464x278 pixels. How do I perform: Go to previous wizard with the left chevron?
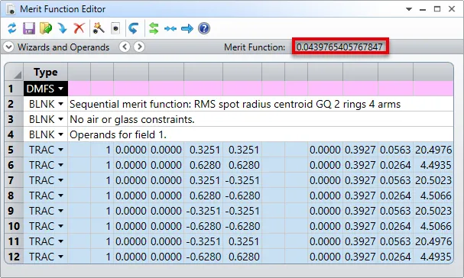(125, 47)
